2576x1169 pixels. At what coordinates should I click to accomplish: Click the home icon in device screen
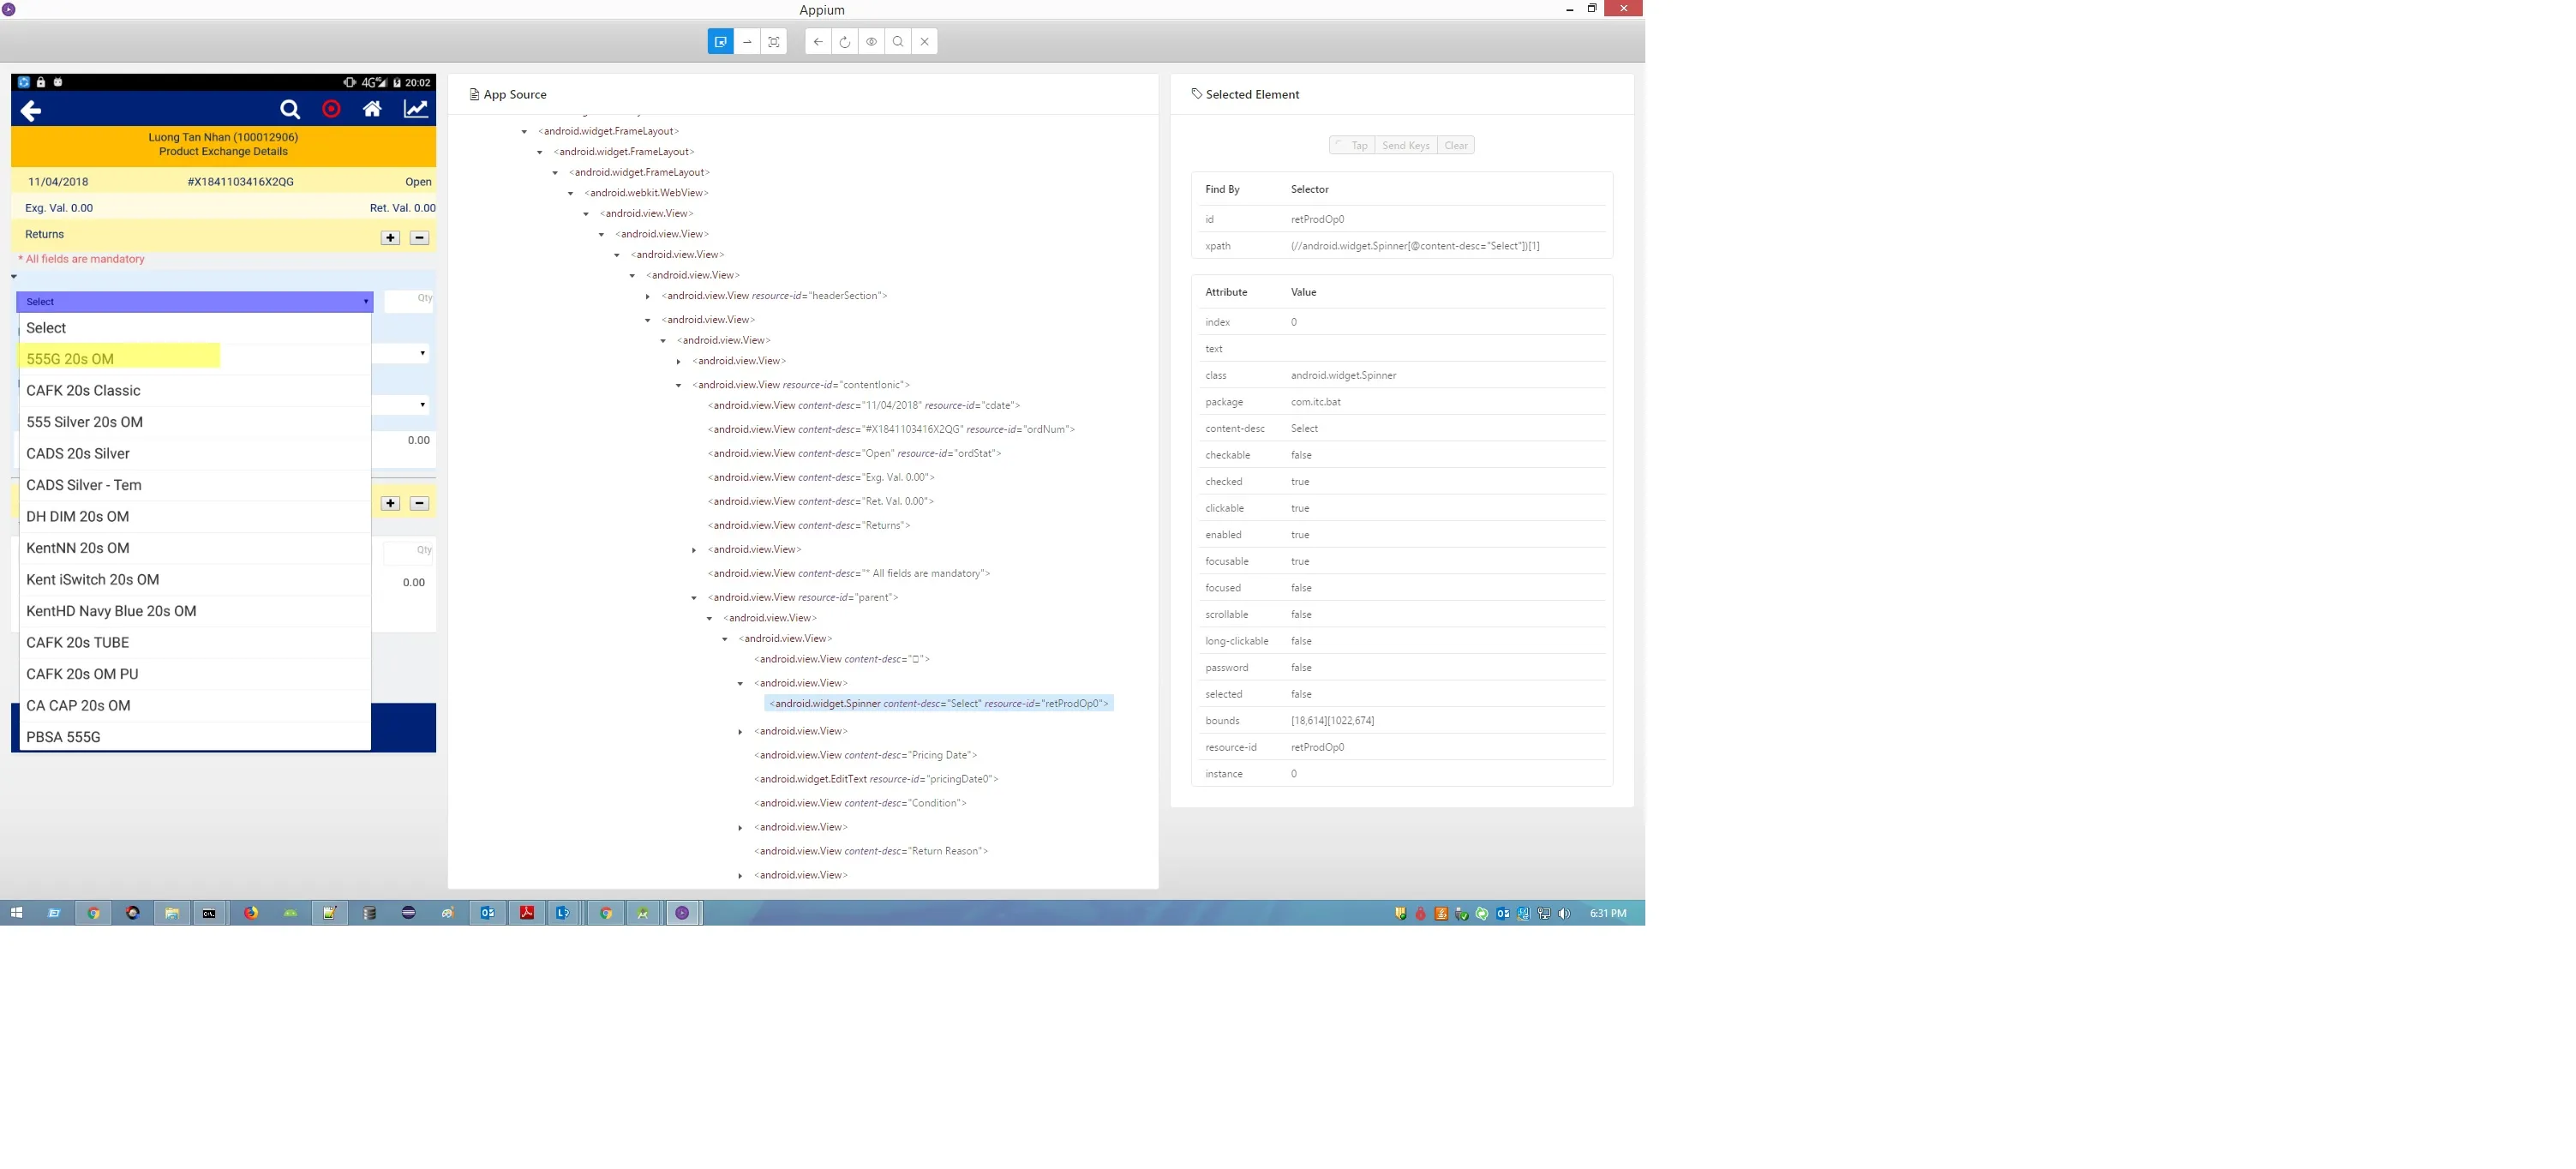tap(372, 109)
